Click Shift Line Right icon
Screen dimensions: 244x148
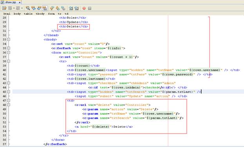pyautogui.click(x=76, y=8)
